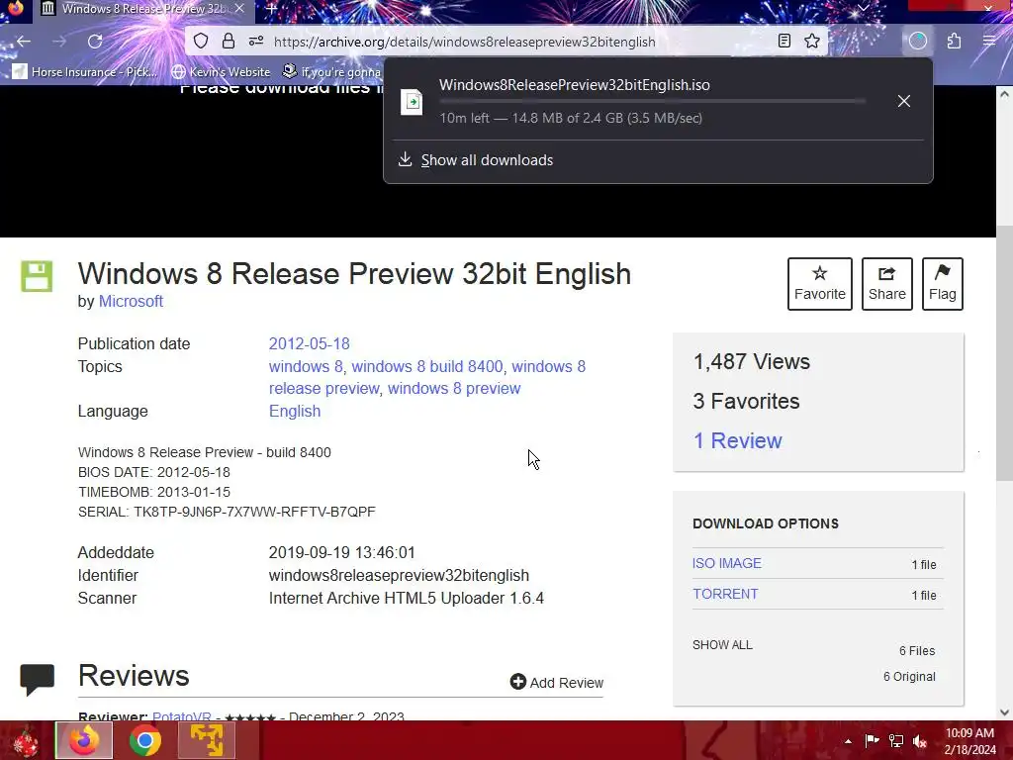The width and height of the screenshot is (1013, 760).
Task: Bookmark this page with star icon
Action: click(x=812, y=42)
